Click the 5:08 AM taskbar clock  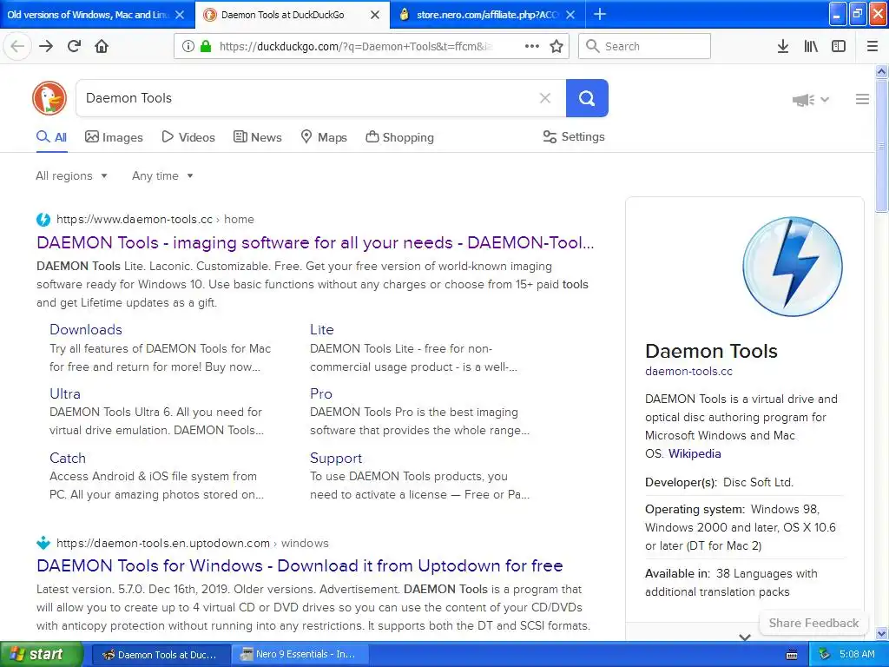click(x=857, y=654)
